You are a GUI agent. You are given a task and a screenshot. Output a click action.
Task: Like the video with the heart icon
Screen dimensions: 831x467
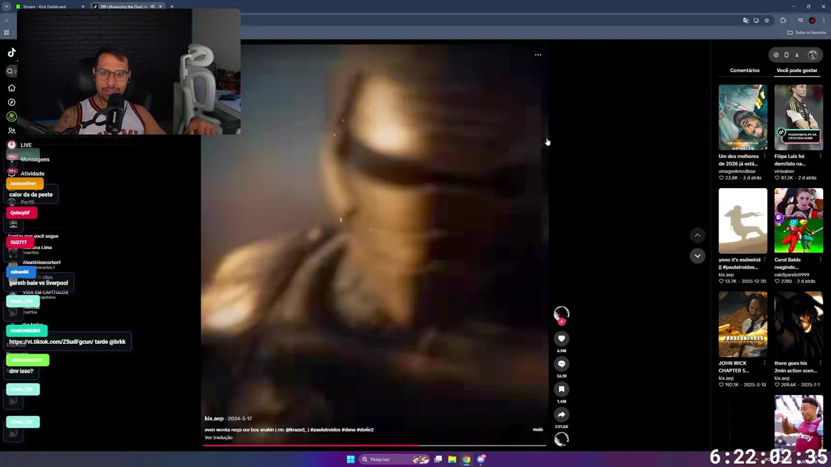pos(562,338)
